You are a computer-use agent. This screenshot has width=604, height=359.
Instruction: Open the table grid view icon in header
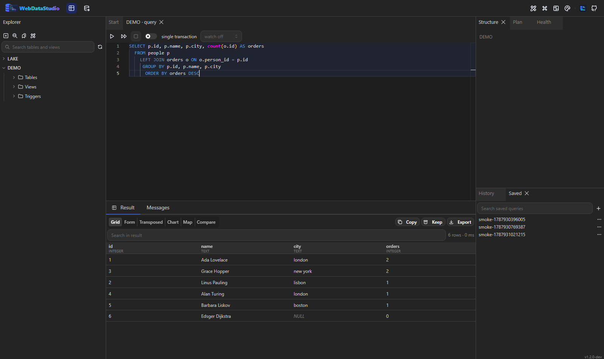(x=71, y=8)
